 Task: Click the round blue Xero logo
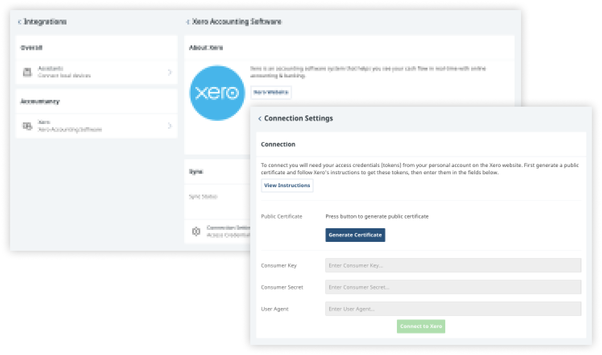pyautogui.click(x=217, y=93)
